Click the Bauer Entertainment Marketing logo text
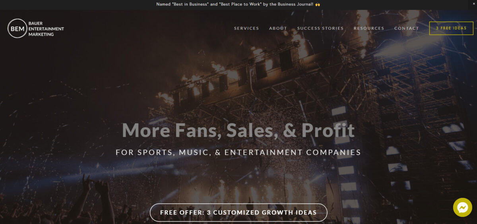The width and height of the screenshot is (477, 224). coord(46,29)
